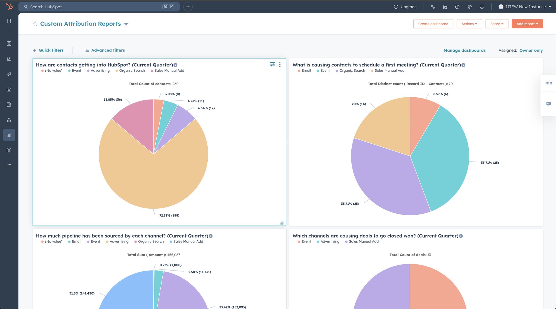Open the calling phone icon
This screenshot has width=556, height=309.
[433, 7]
